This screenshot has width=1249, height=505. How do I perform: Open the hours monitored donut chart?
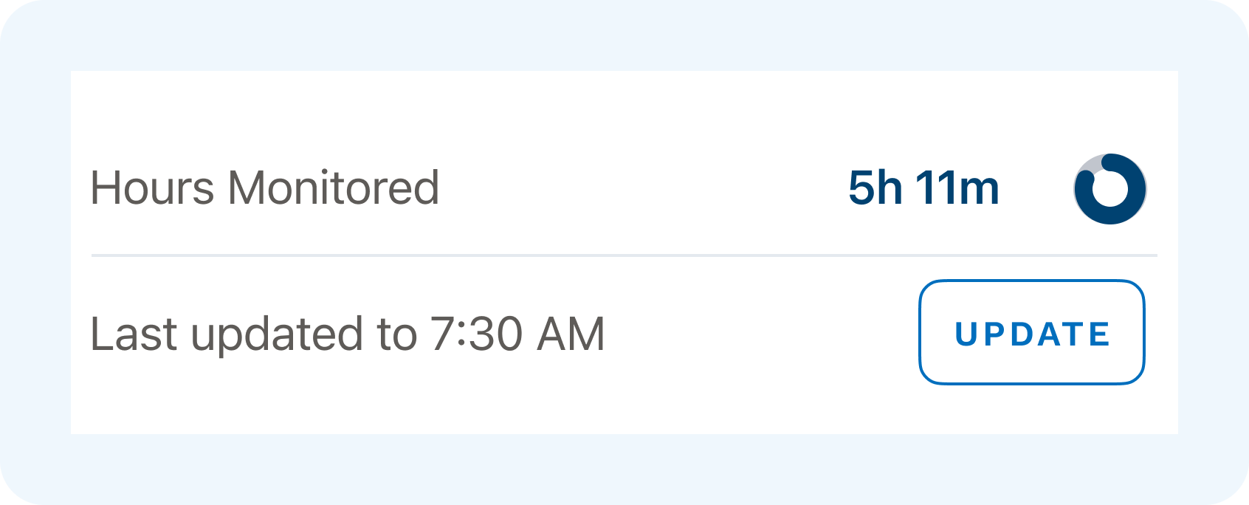click(1109, 188)
